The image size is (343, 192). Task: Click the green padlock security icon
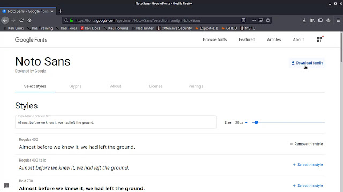(71, 20)
